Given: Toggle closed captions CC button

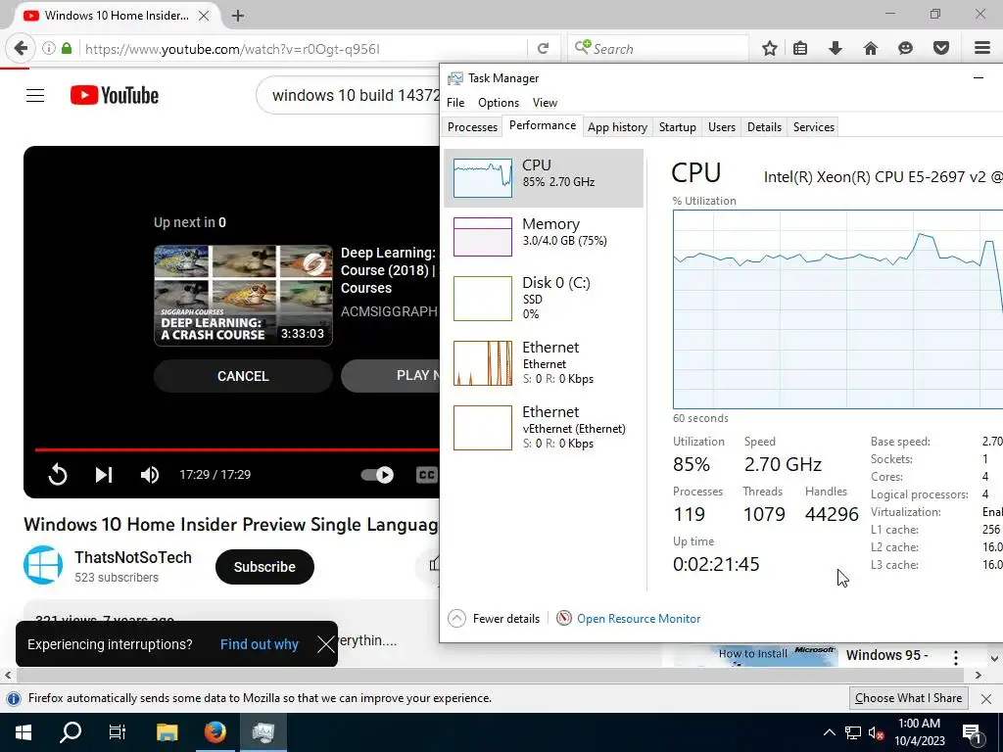Looking at the screenshot, I should [426, 475].
